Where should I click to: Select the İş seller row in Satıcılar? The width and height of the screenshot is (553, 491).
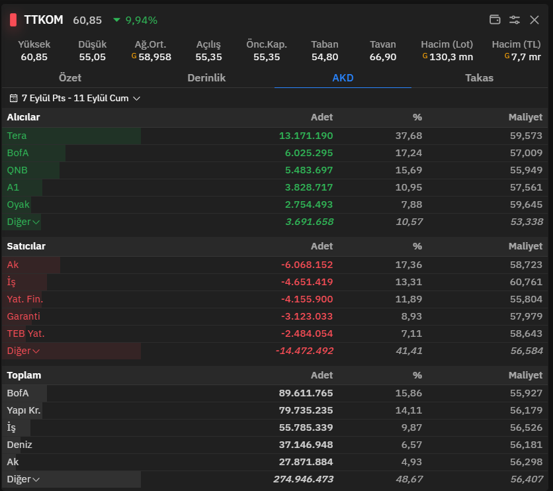tap(275, 282)
